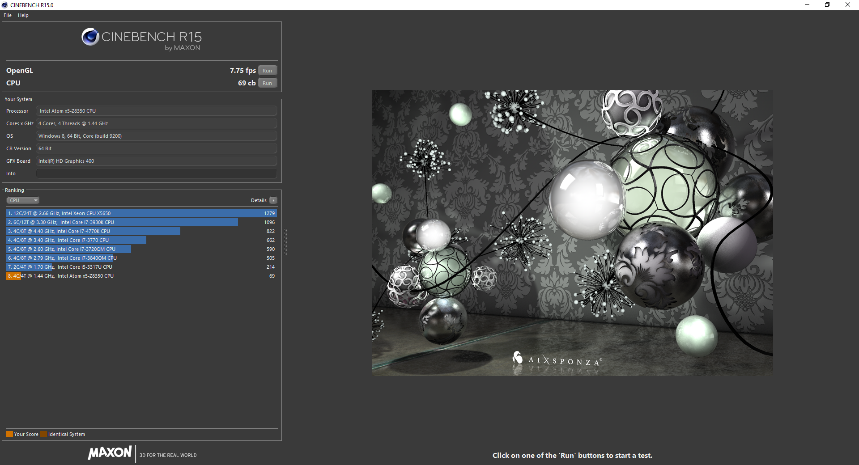The height and width of the screenshot is (465, 859).
Task: Minimize the Cinebench window
Action: point(807,5)
